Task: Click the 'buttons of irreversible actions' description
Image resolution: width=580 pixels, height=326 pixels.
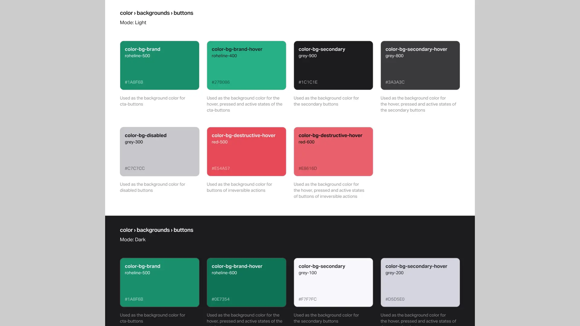Action: click(x=239, y=187)
